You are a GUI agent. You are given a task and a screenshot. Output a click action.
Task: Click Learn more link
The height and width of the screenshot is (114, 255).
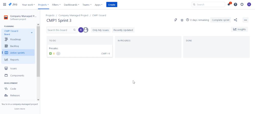20,109
